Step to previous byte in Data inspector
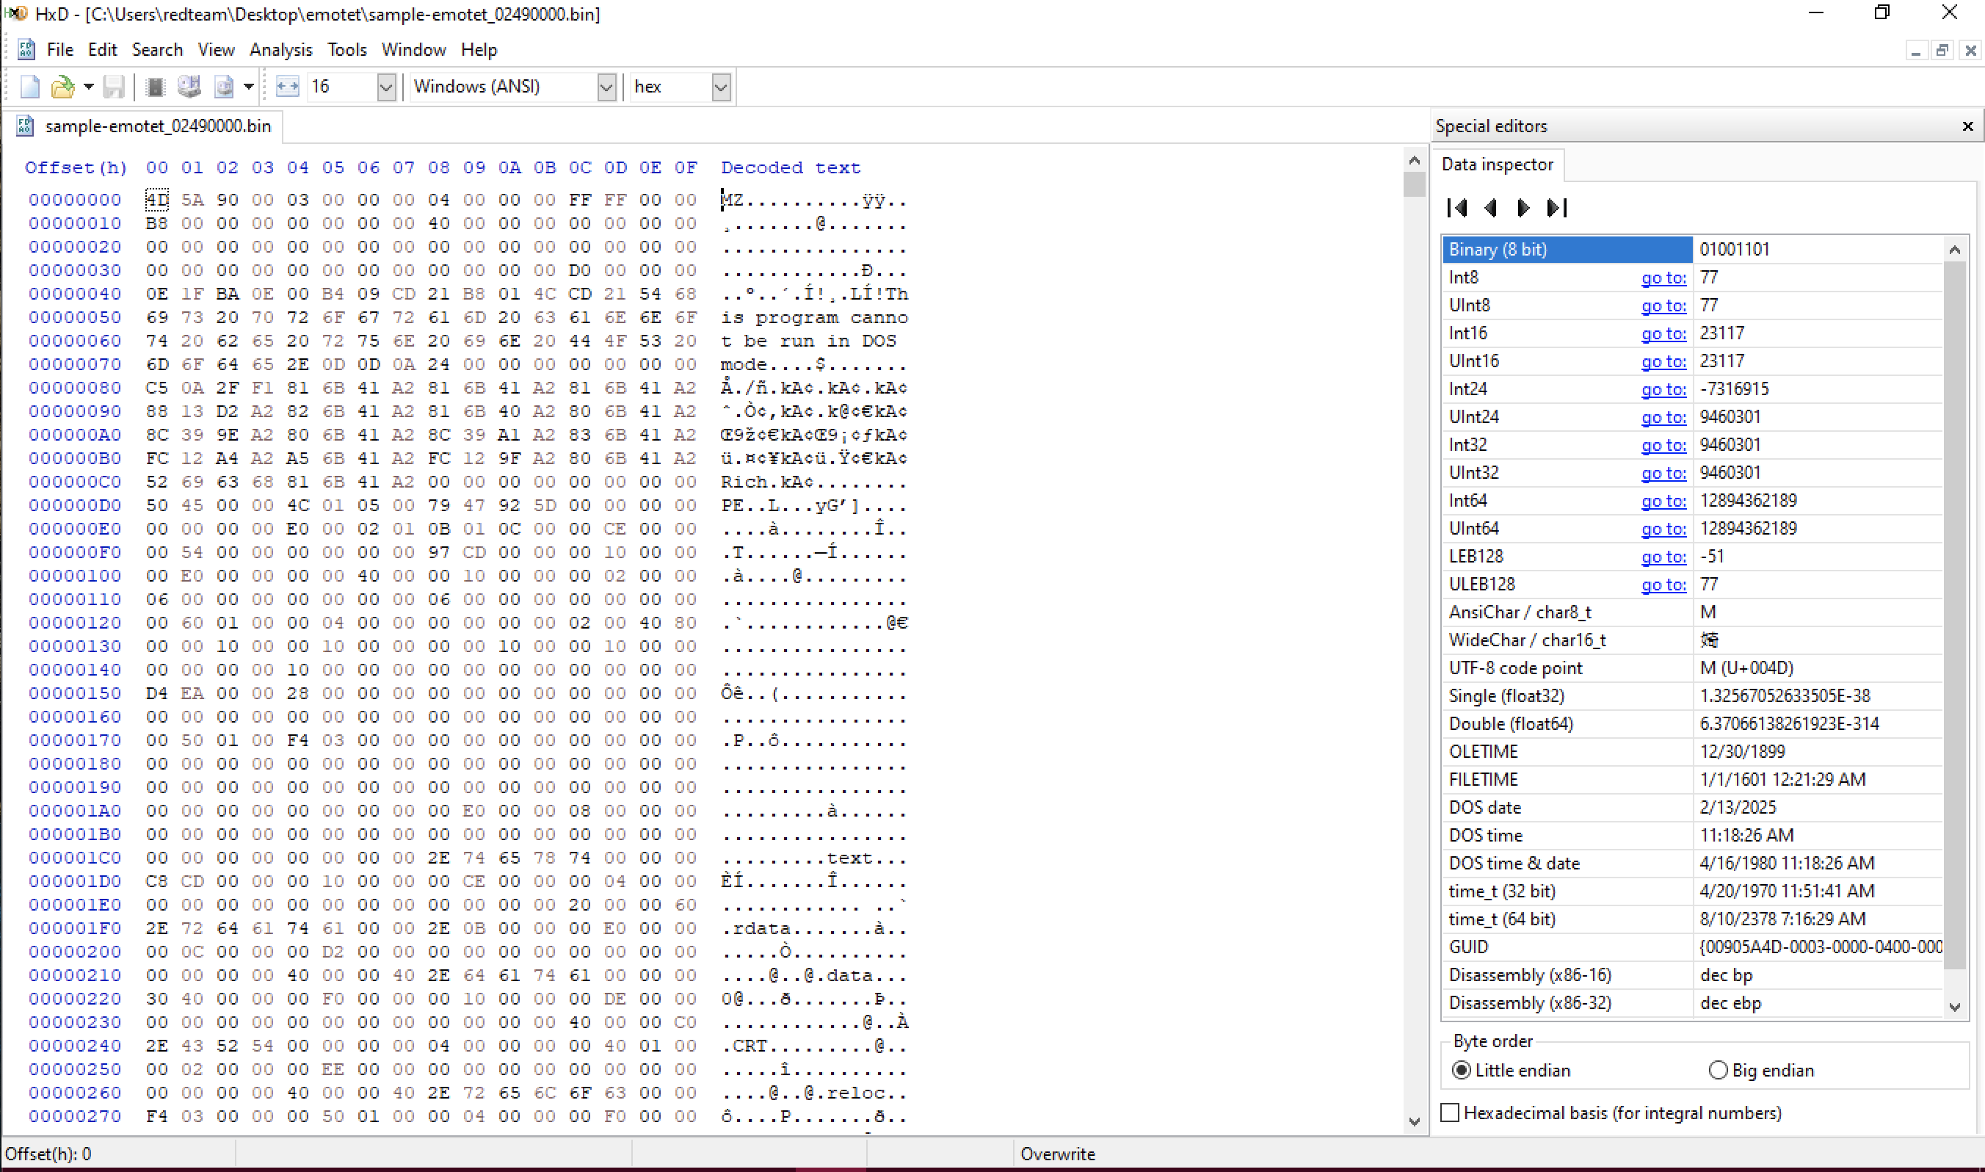Screen dimensions: 1985x1172 1490,208
